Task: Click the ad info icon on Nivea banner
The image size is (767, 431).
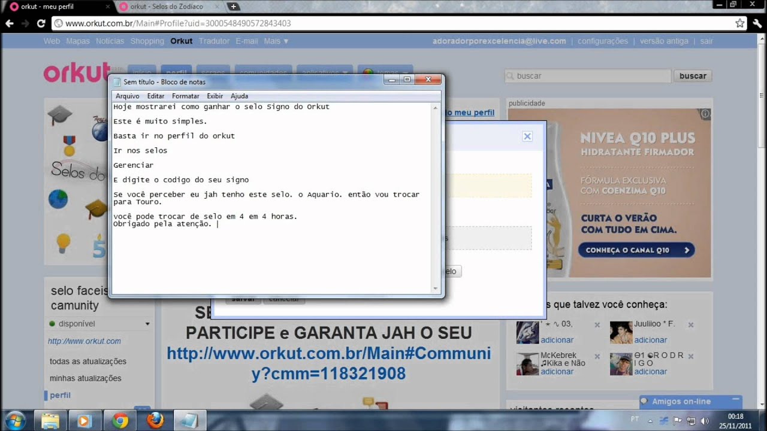Action: [705, 114]
